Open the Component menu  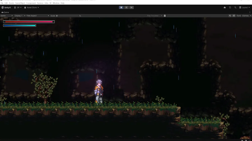(31, 3)
